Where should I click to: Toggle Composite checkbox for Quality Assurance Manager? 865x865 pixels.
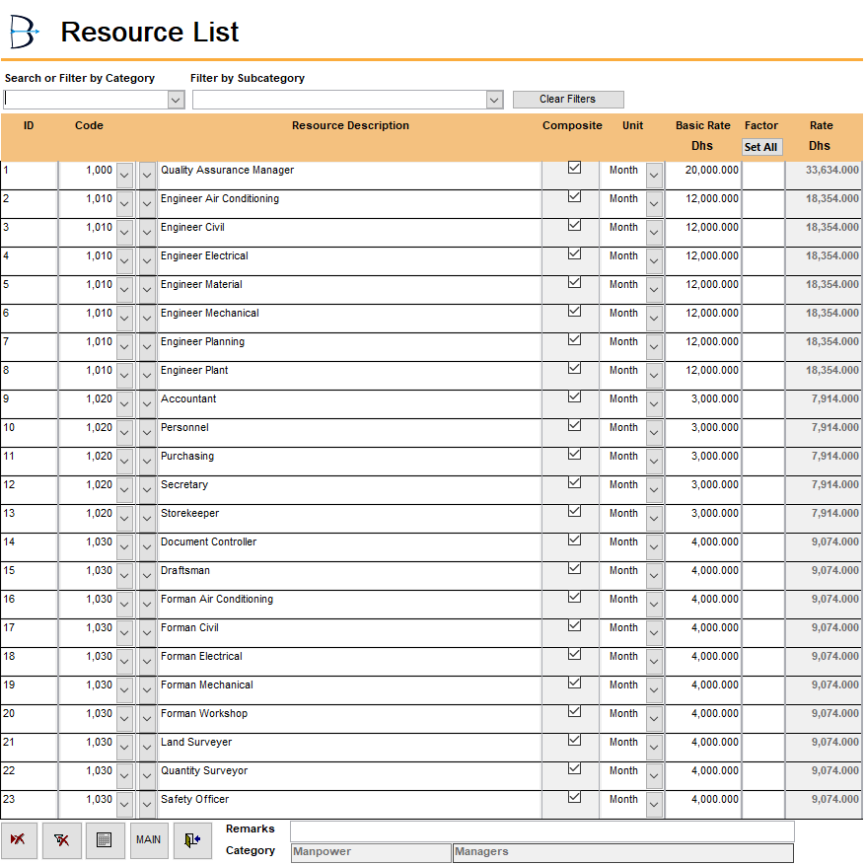tap(574, 168)
